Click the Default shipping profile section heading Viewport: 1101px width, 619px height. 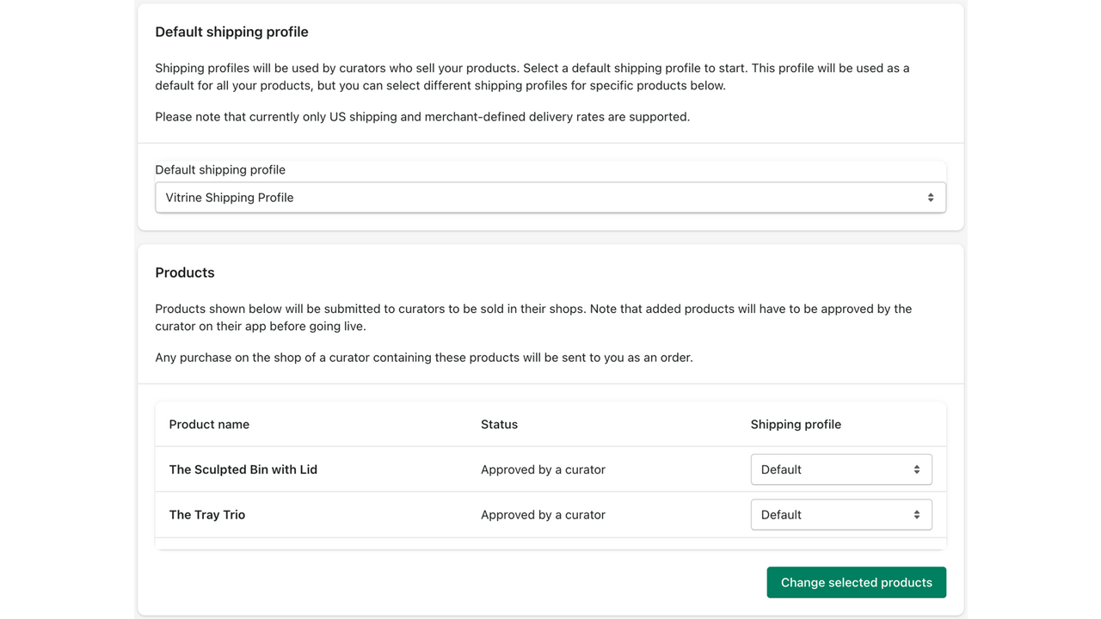(x=231, y=32)
